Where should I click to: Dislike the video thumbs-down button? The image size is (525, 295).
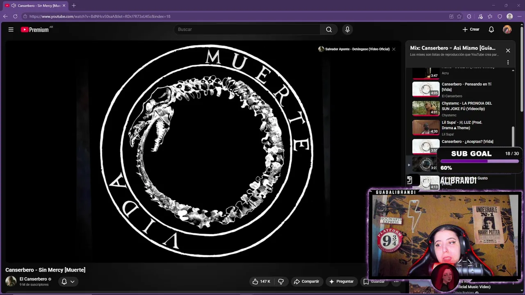tap(281, 281)
